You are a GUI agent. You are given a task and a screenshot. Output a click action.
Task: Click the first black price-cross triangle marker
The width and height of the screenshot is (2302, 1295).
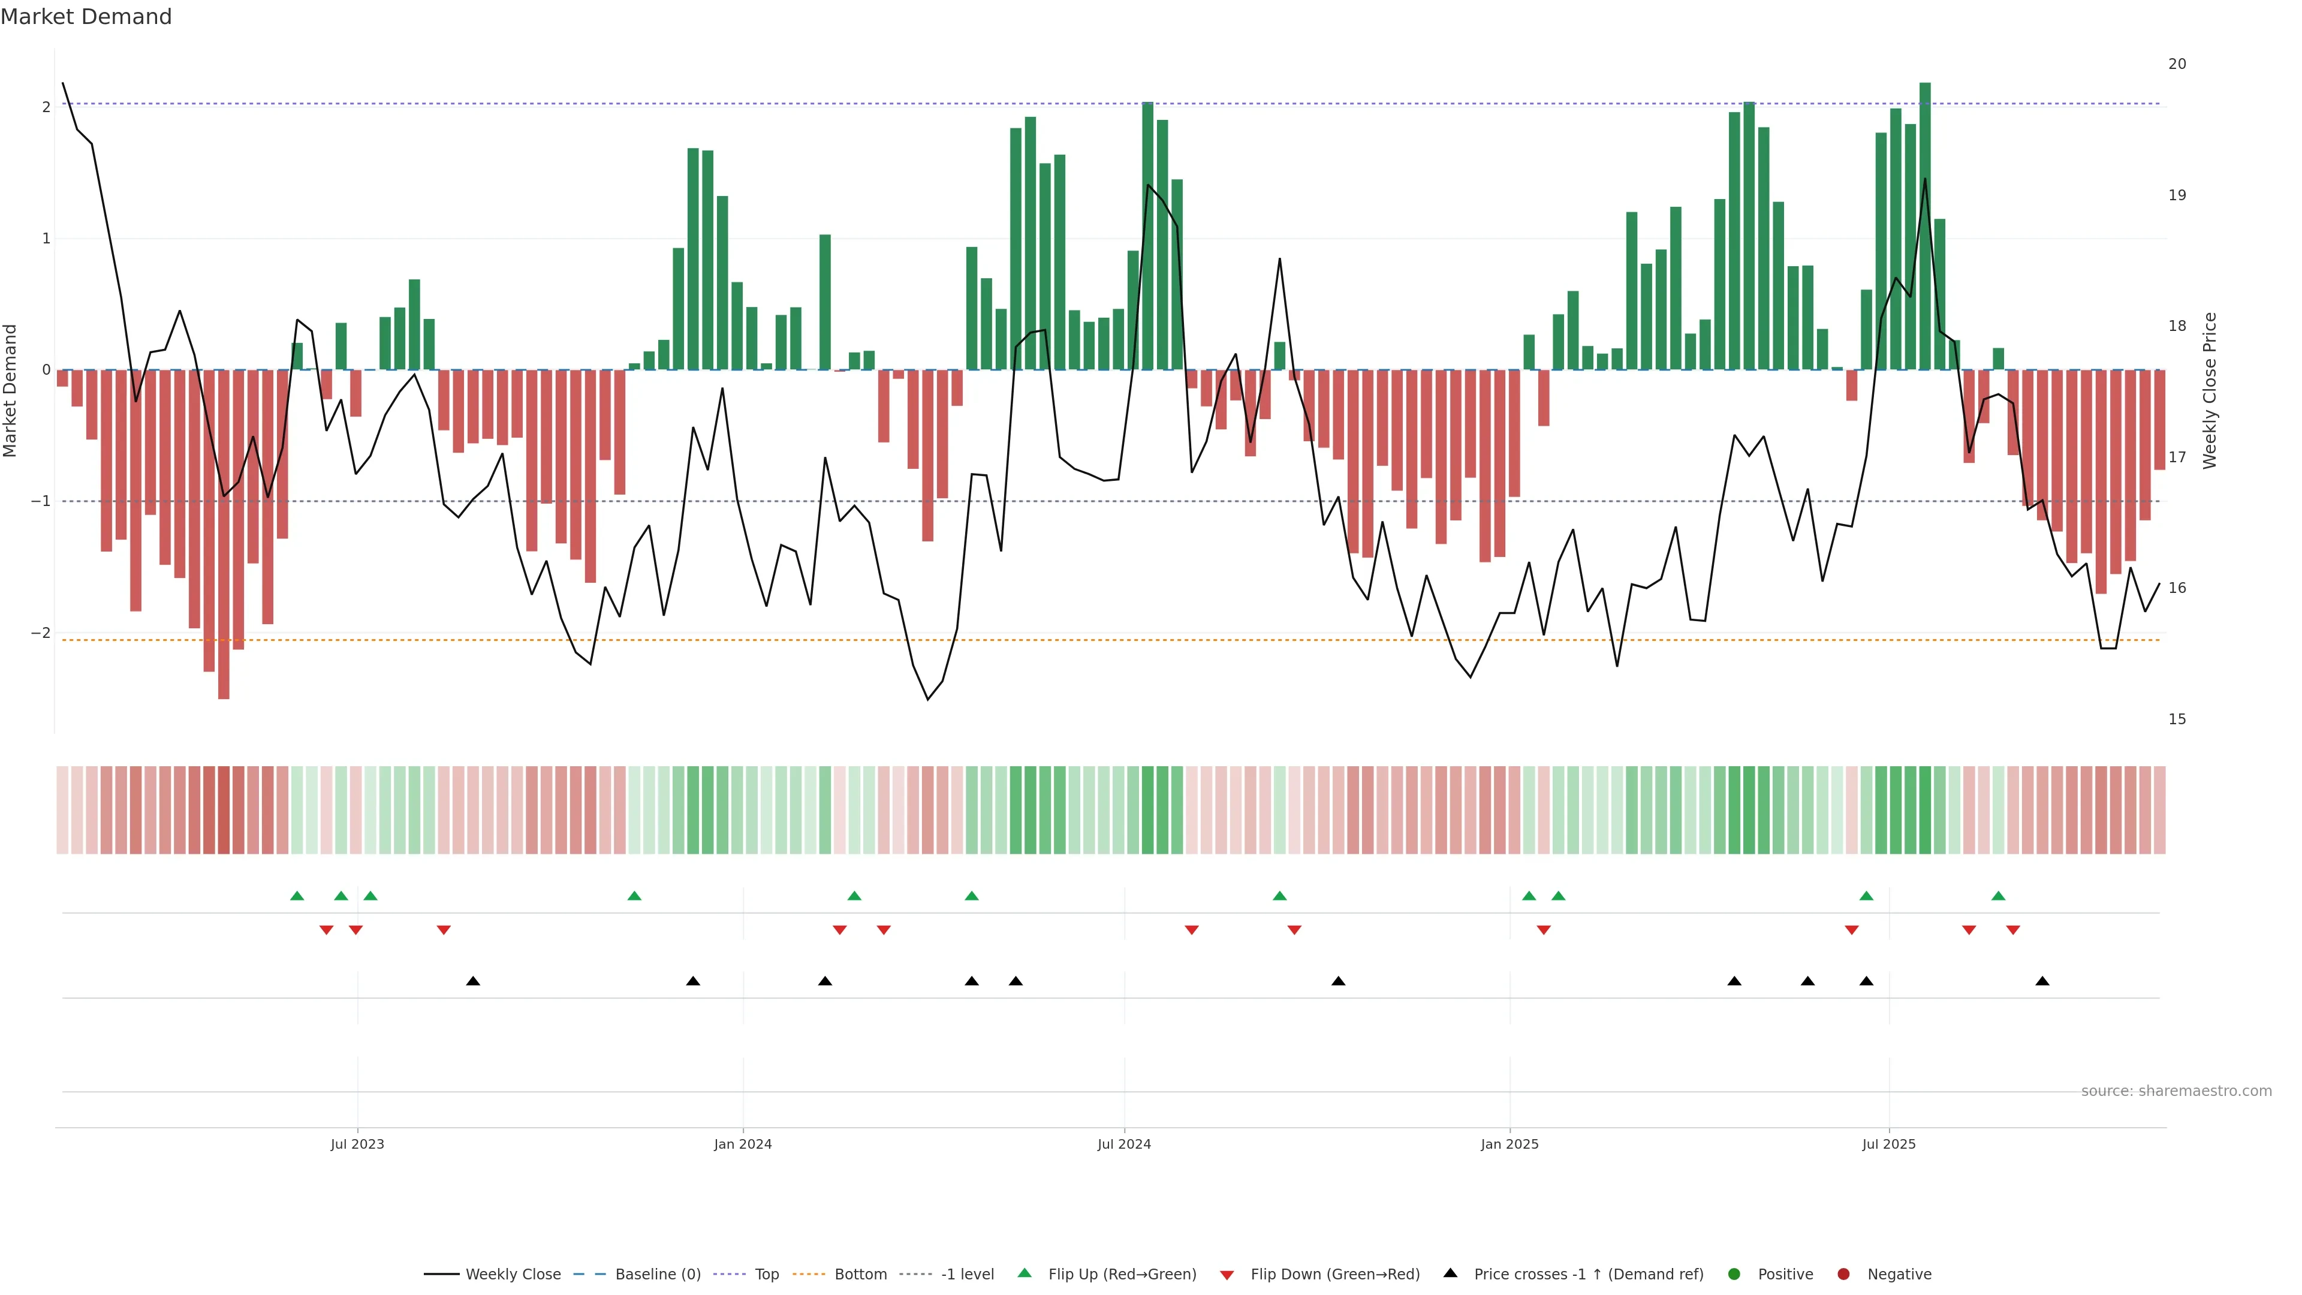(x=474, y=981)
